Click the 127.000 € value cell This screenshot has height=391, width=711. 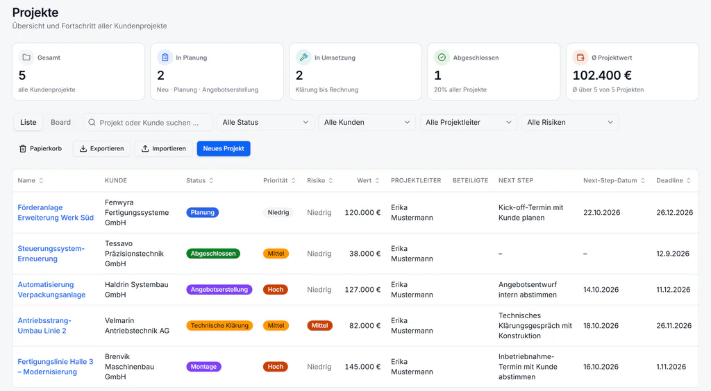[x=362, y=290]
